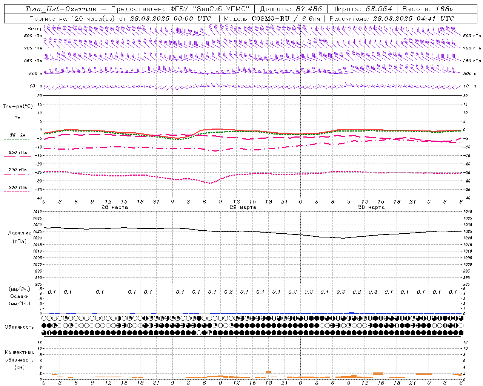The image size is (483, 386).
Task: Click the '(мм/3ч.)' precipitation unit label
Action: [x=20, y=289]
